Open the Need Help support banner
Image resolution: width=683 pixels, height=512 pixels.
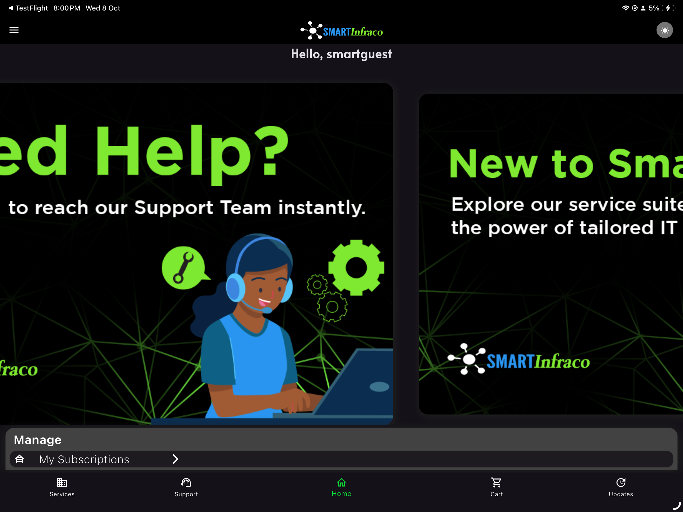[196, 253]
